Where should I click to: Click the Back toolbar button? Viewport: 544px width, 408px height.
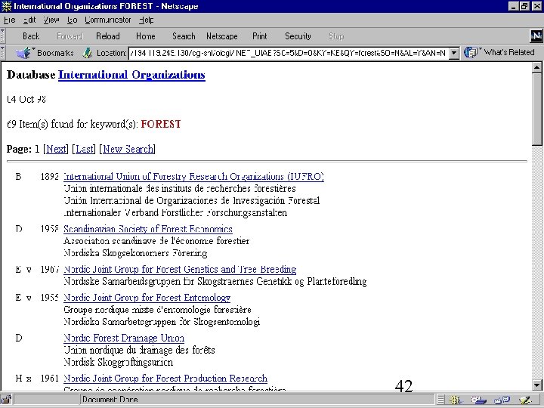pyautogui.click(x=31, y=36)
